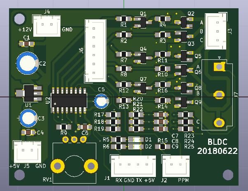Screen dimensions: 248x191
Task: Select the R10 resistor
Action: (162, 69)
